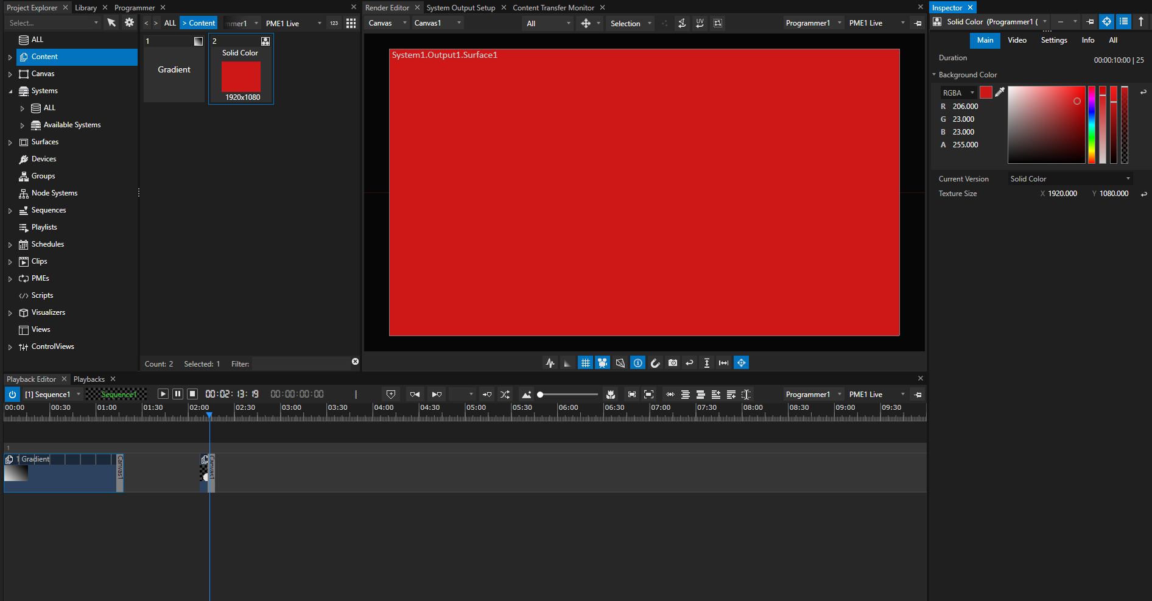Click the Content breadcrumb button
This screenshot has width=1152, height=601.
[x=198, y=22]
